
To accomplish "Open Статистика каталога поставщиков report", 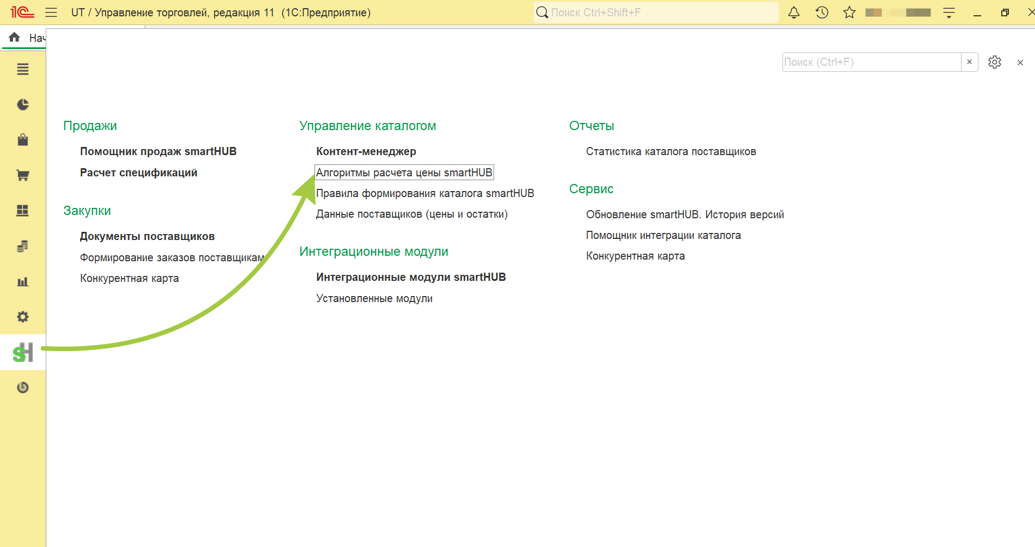I will (671, 151).
